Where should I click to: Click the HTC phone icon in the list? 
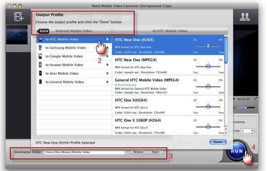coord(40,39)
